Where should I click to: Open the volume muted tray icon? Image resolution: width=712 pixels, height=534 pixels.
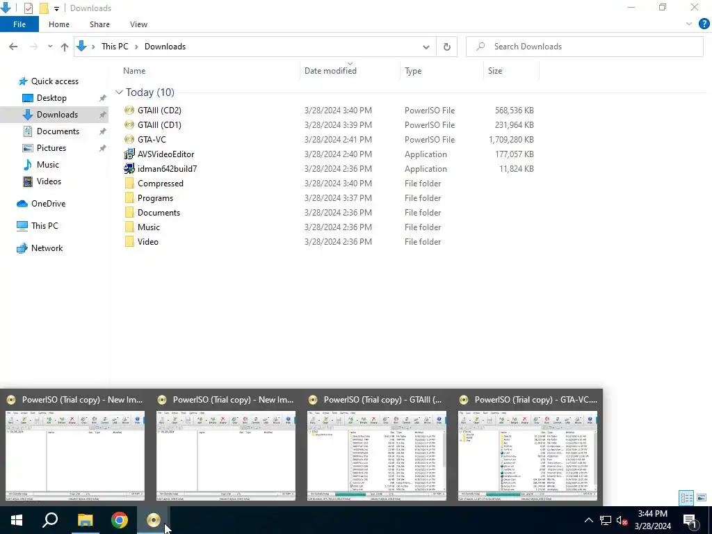pyautogui.click(x=622, y=520)
